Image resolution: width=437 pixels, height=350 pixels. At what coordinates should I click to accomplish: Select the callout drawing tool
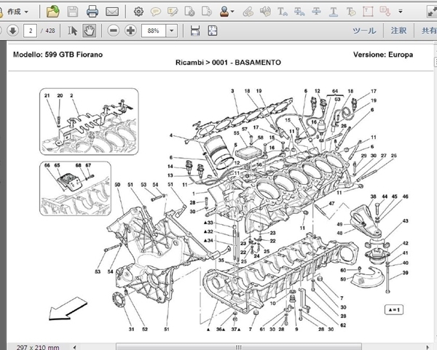click(x=385, y=12)
